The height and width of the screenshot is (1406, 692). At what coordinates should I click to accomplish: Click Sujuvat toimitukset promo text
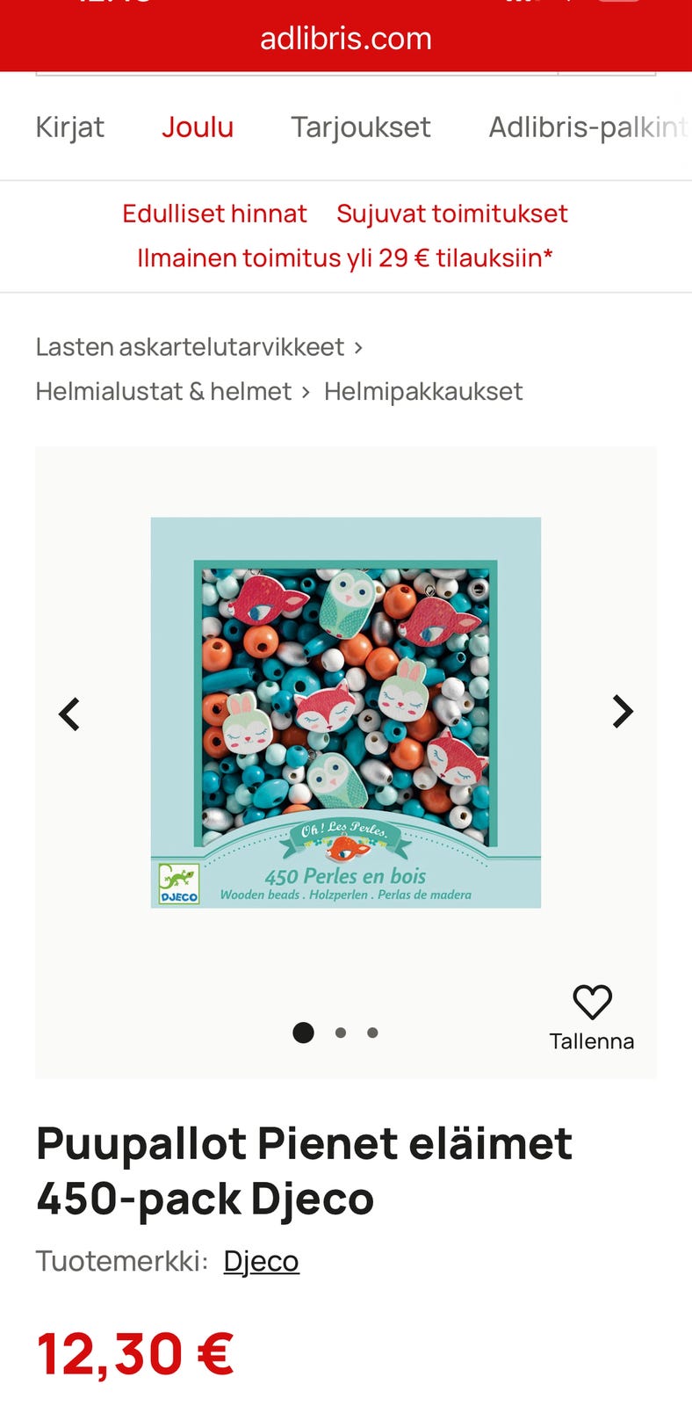[x=452, y=214]
